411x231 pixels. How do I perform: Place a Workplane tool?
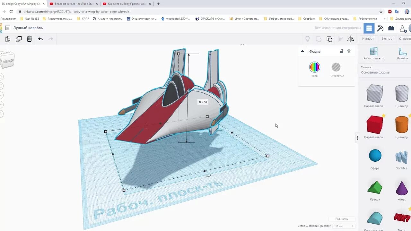coord(374,54)
